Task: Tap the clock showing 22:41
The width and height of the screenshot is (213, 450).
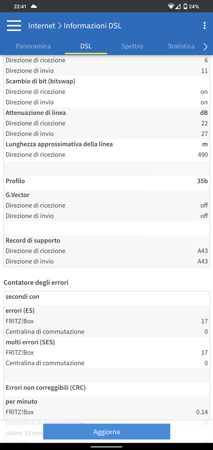Action: pos(20,6)
